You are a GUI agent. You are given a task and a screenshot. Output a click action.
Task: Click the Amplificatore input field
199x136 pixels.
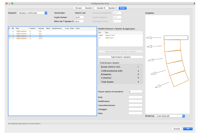136,101
